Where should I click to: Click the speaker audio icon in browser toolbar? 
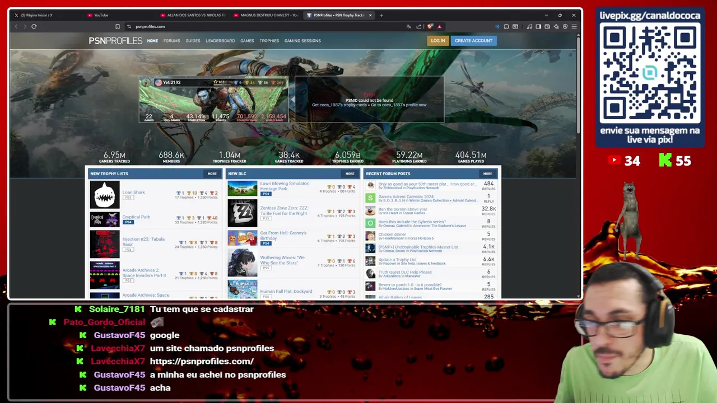click(497, 26)
